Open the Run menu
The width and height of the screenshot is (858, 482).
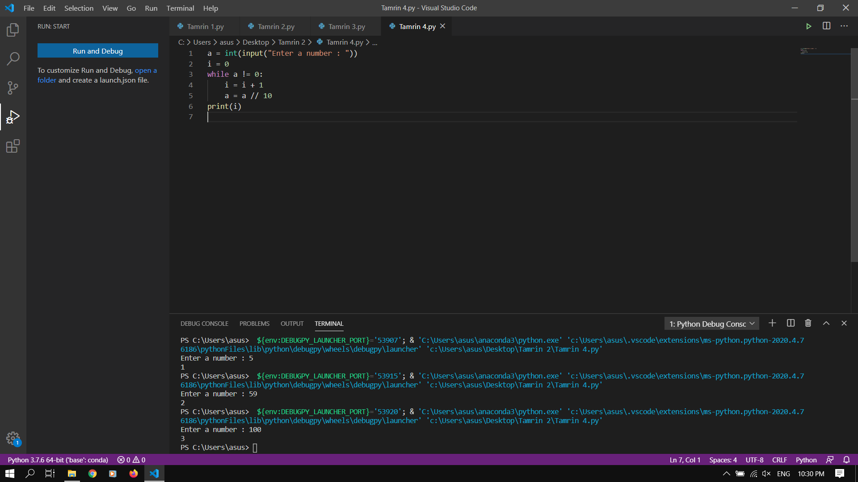[151, 8]
